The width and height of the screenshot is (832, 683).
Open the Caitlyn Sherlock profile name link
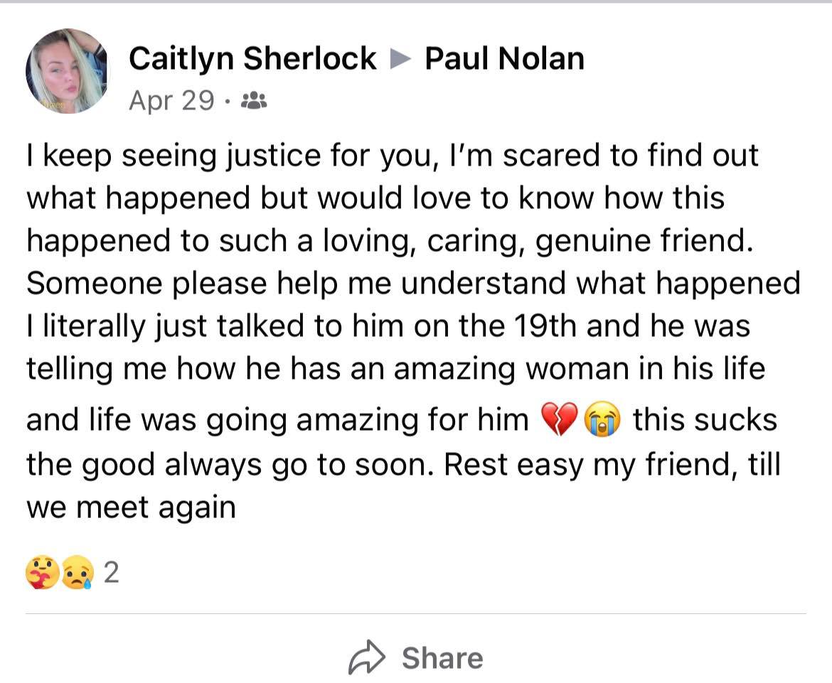[x=252, y=58]
